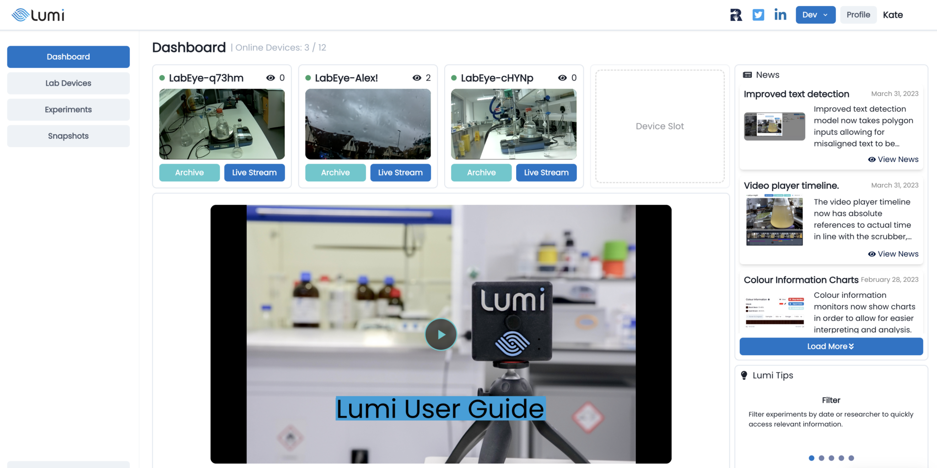Click the eye icon next to View News

pos(872,159)
